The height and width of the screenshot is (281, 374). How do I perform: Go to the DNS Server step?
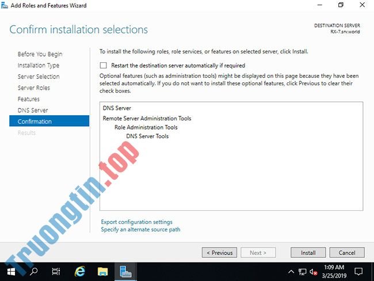[x=33, y=111]
